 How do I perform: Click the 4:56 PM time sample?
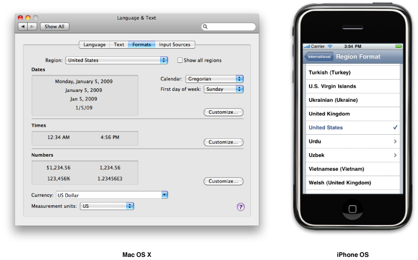(x=110, y=137)
